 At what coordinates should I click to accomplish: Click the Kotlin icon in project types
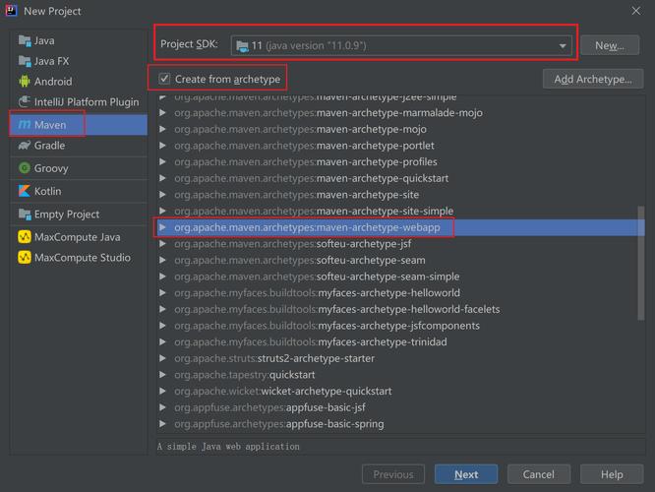click(25, 191)
